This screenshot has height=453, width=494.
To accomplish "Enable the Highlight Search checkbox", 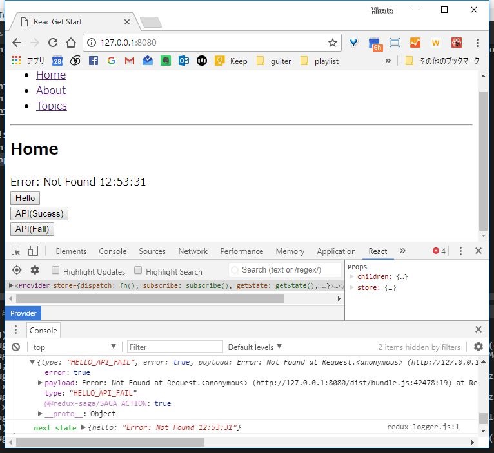I will [x=138, y=271].
